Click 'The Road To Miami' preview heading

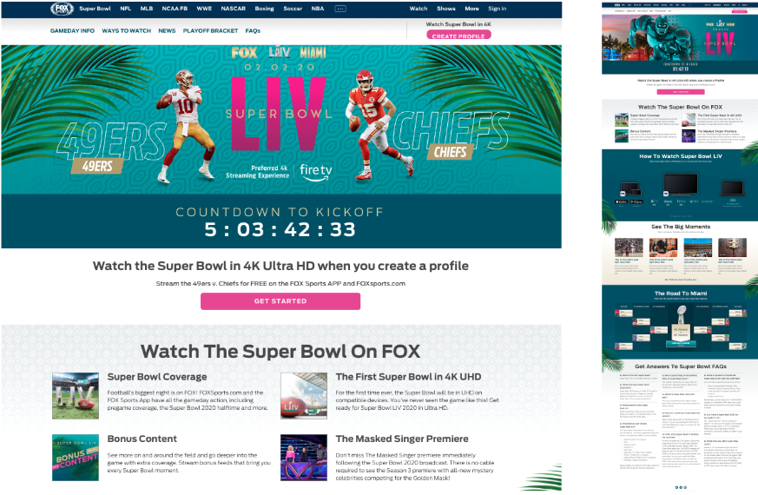pos(681,294)
